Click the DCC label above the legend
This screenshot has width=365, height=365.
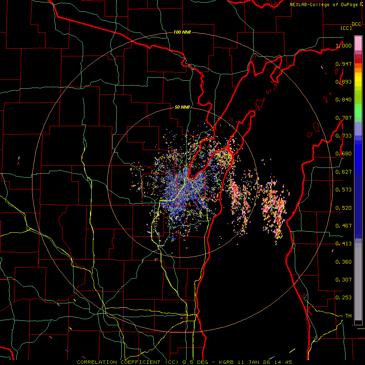356,24
